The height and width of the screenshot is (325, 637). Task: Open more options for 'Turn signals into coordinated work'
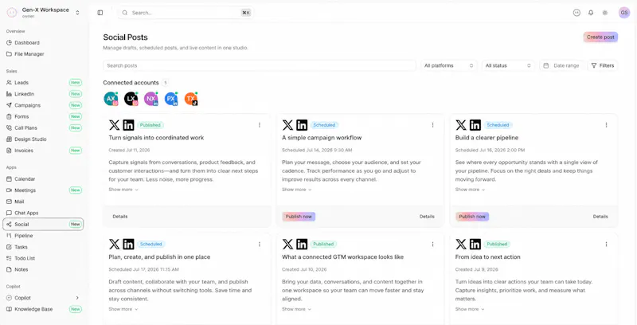(x=260, y=125)
